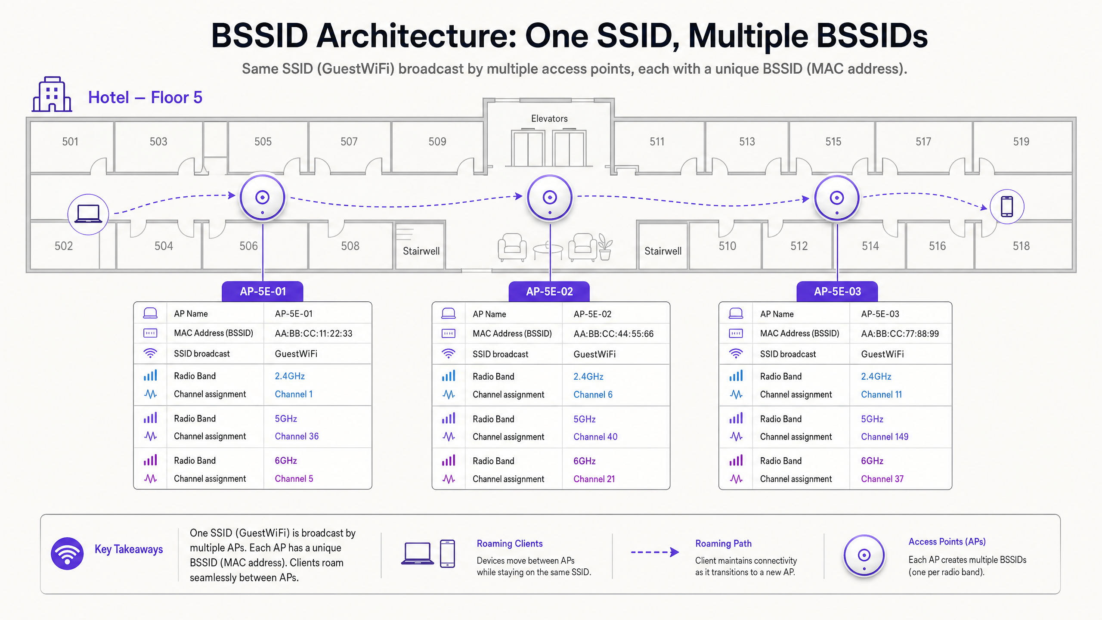Click 6GHz channel waveform icon in AP-5E-01
The image size is (1102, 620).
150,478
